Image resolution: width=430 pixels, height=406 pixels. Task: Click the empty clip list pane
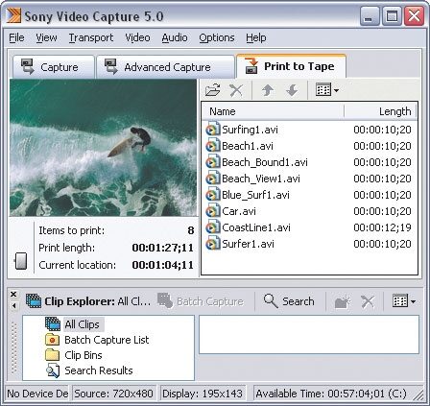[309, 335]
